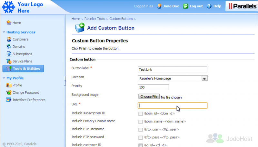This screenshot has height=147, width=258.
Task: Click the Domains sidebar icon
Action: click(9, 47)
